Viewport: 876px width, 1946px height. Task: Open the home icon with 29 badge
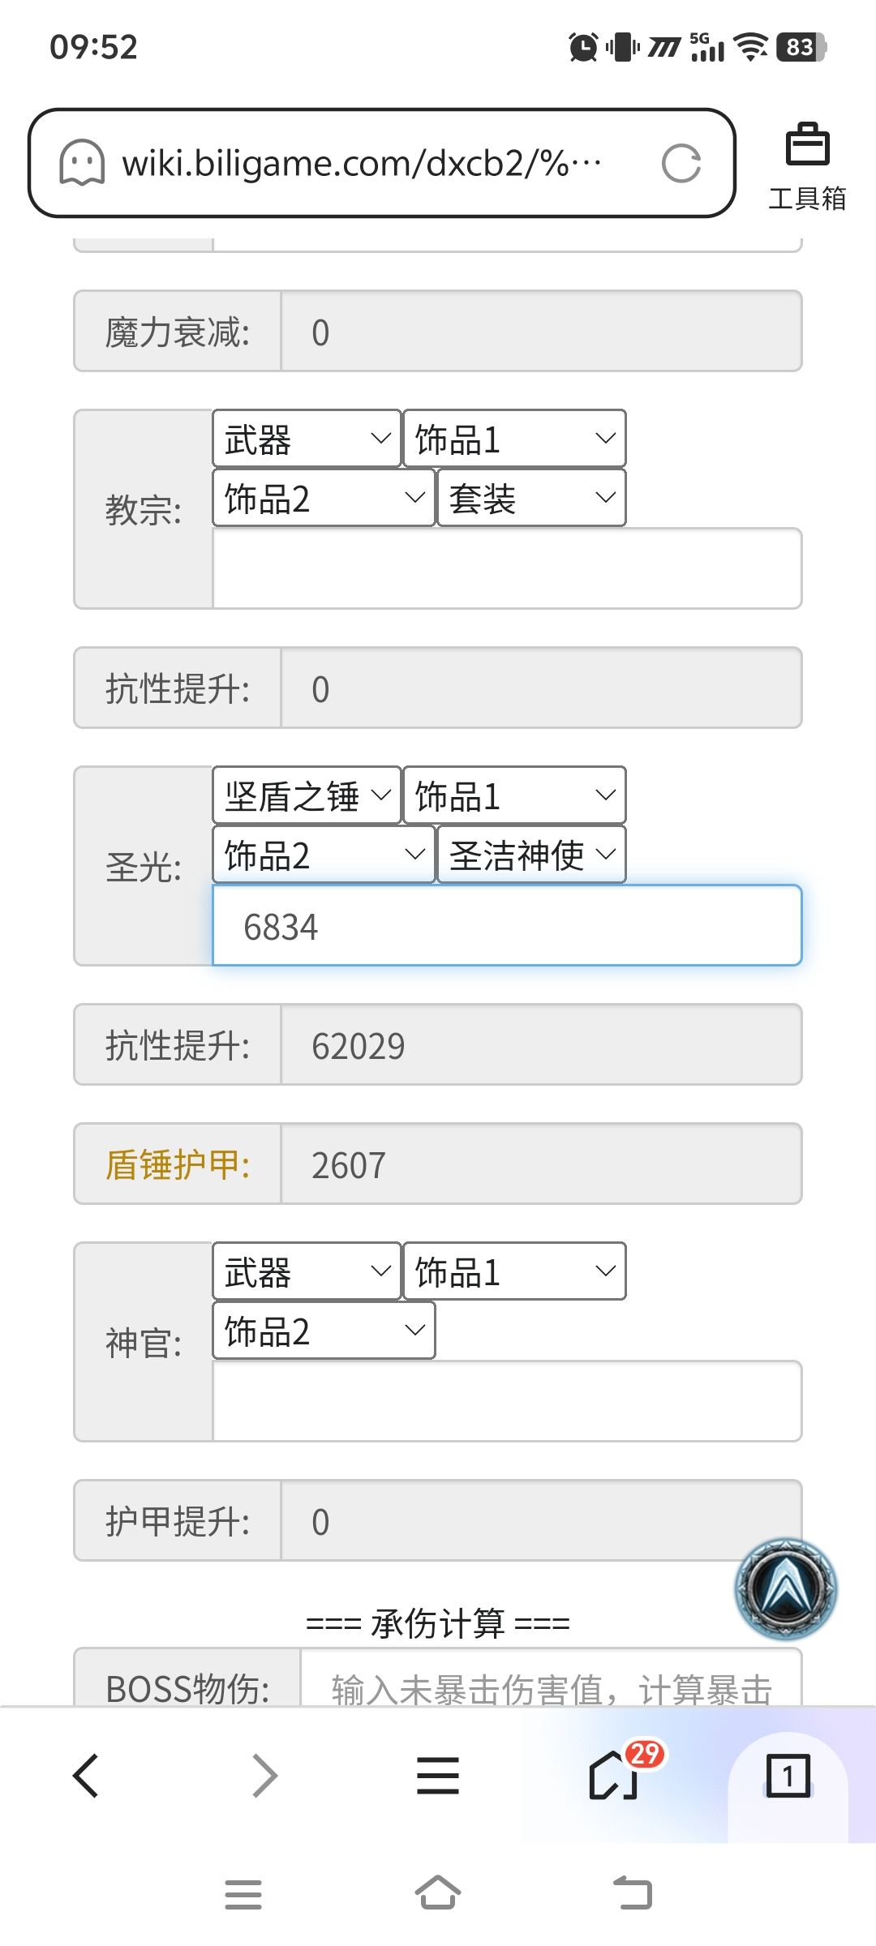point(615,1776)
